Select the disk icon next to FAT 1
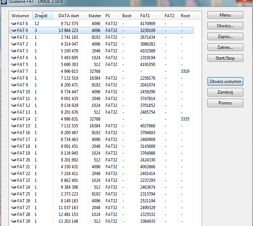The height and width of the screenshot is (226, 253). pos(14,37)
